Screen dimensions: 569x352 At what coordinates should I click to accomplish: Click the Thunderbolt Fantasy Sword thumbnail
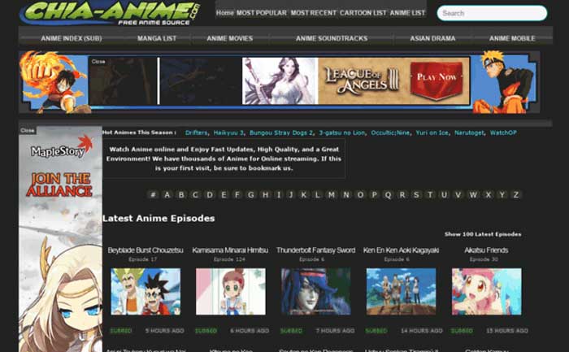316,292
